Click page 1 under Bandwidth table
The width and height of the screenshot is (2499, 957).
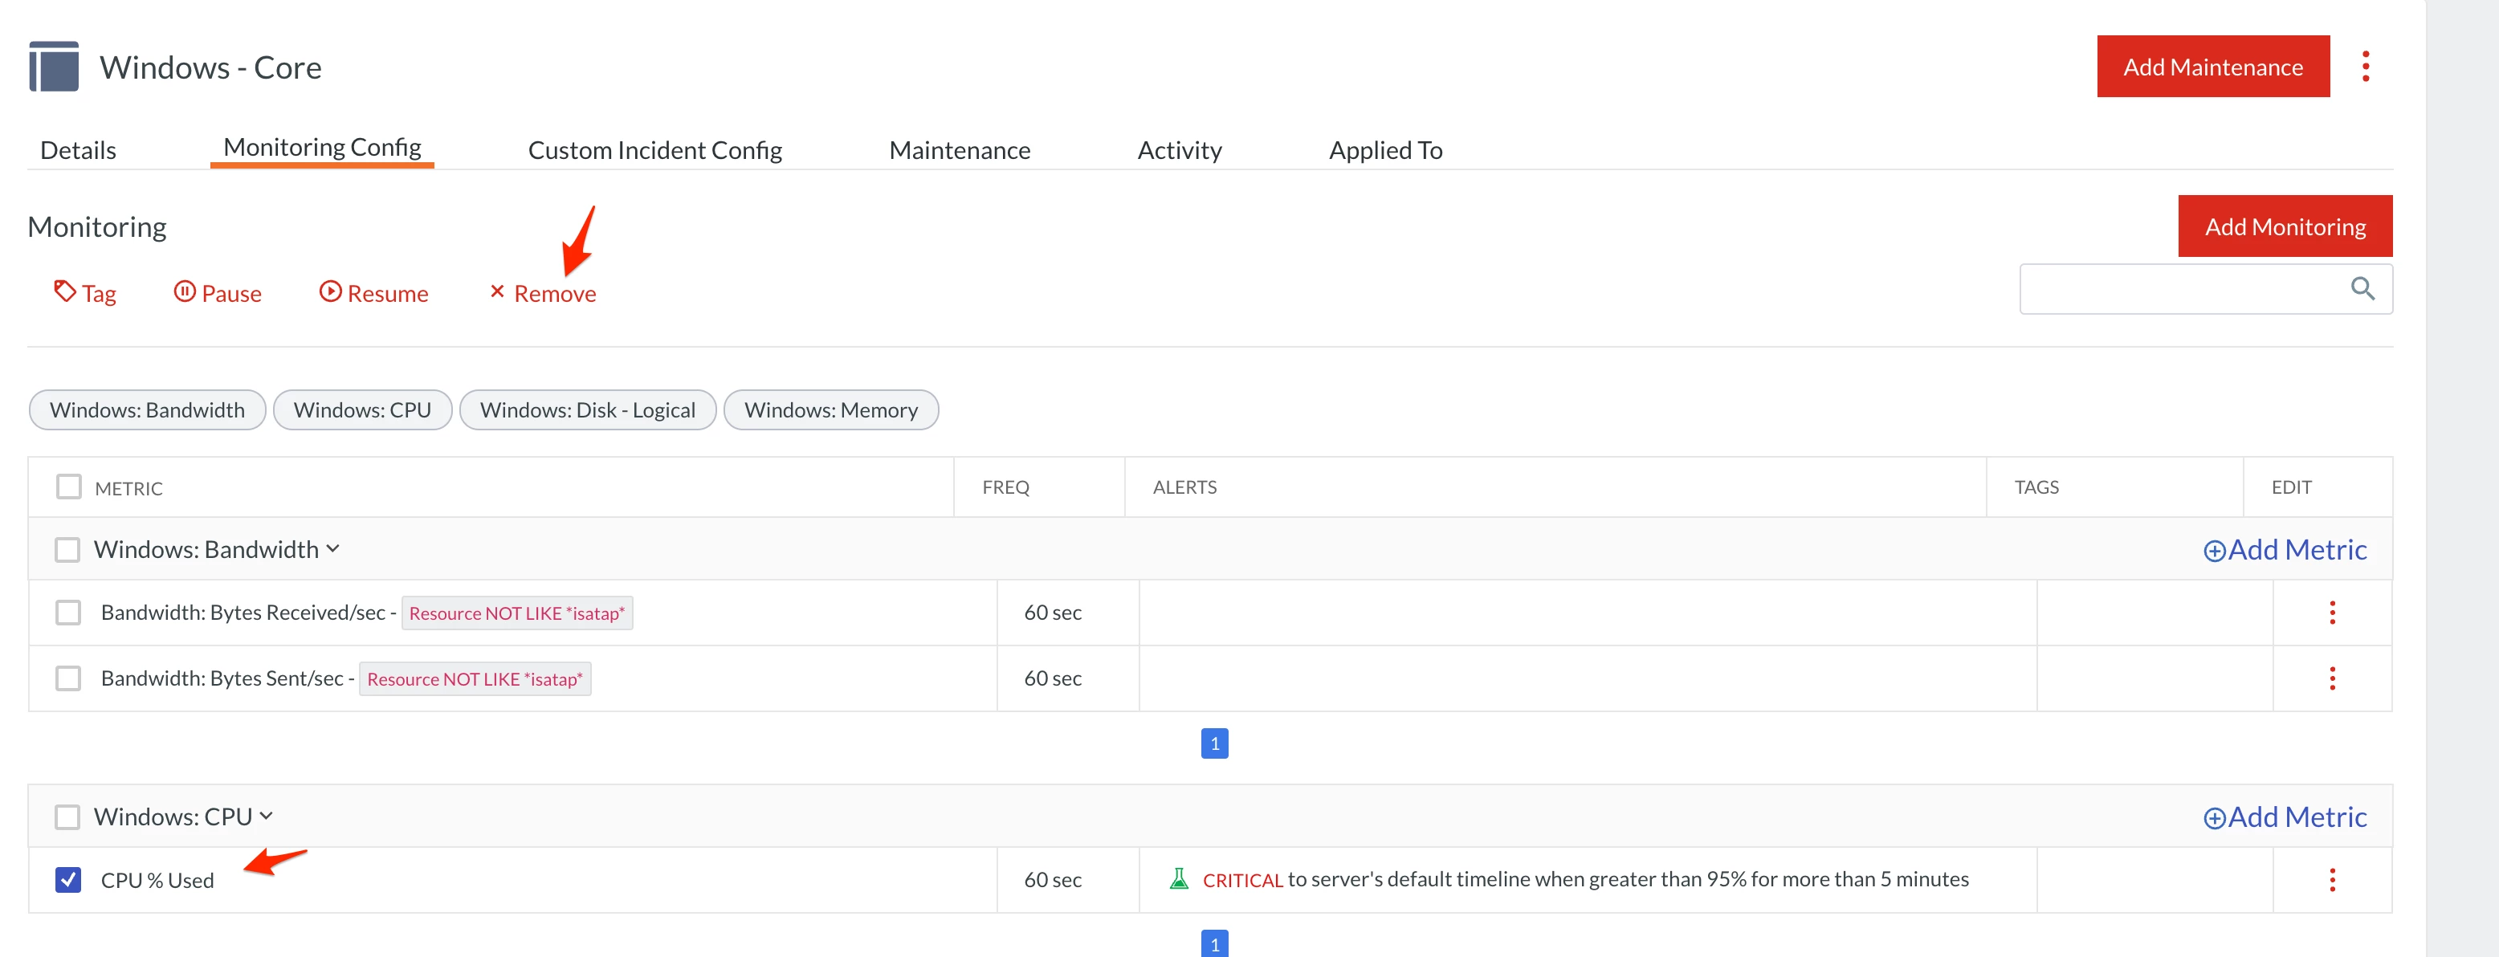click(1215, 743)
